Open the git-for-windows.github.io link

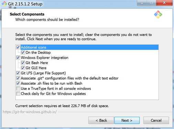click(x=30, y=112)
